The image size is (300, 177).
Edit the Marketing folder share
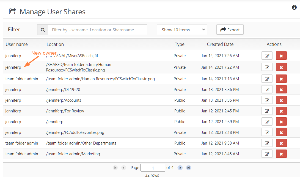(x=267, y=154)
